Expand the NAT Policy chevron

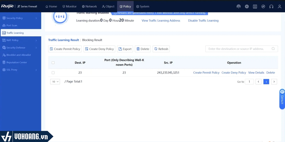36,40
